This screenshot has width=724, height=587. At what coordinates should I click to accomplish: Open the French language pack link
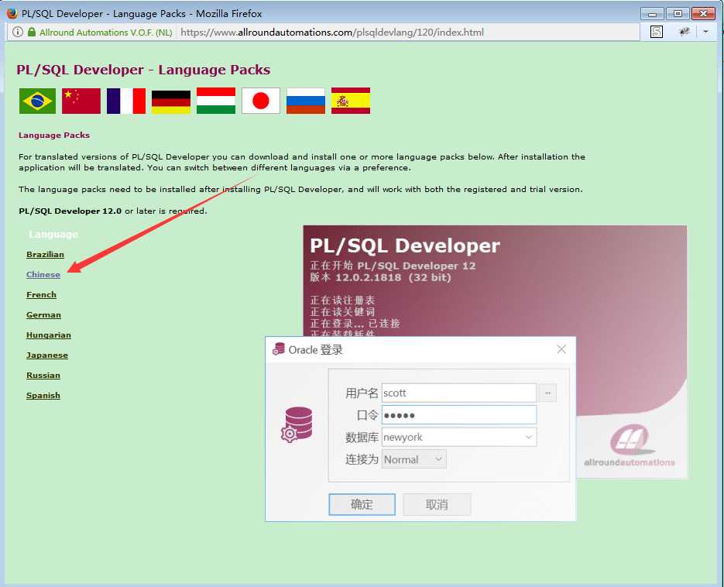(42, 294)
